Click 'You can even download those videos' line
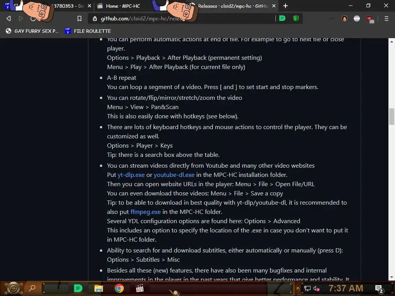 tap(195, 193)
